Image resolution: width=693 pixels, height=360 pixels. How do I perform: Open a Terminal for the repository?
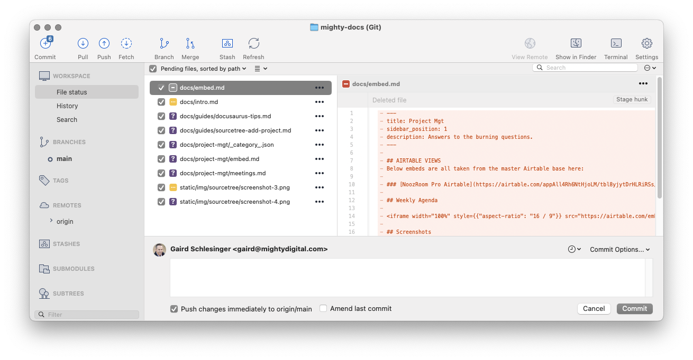coord(615,48)
